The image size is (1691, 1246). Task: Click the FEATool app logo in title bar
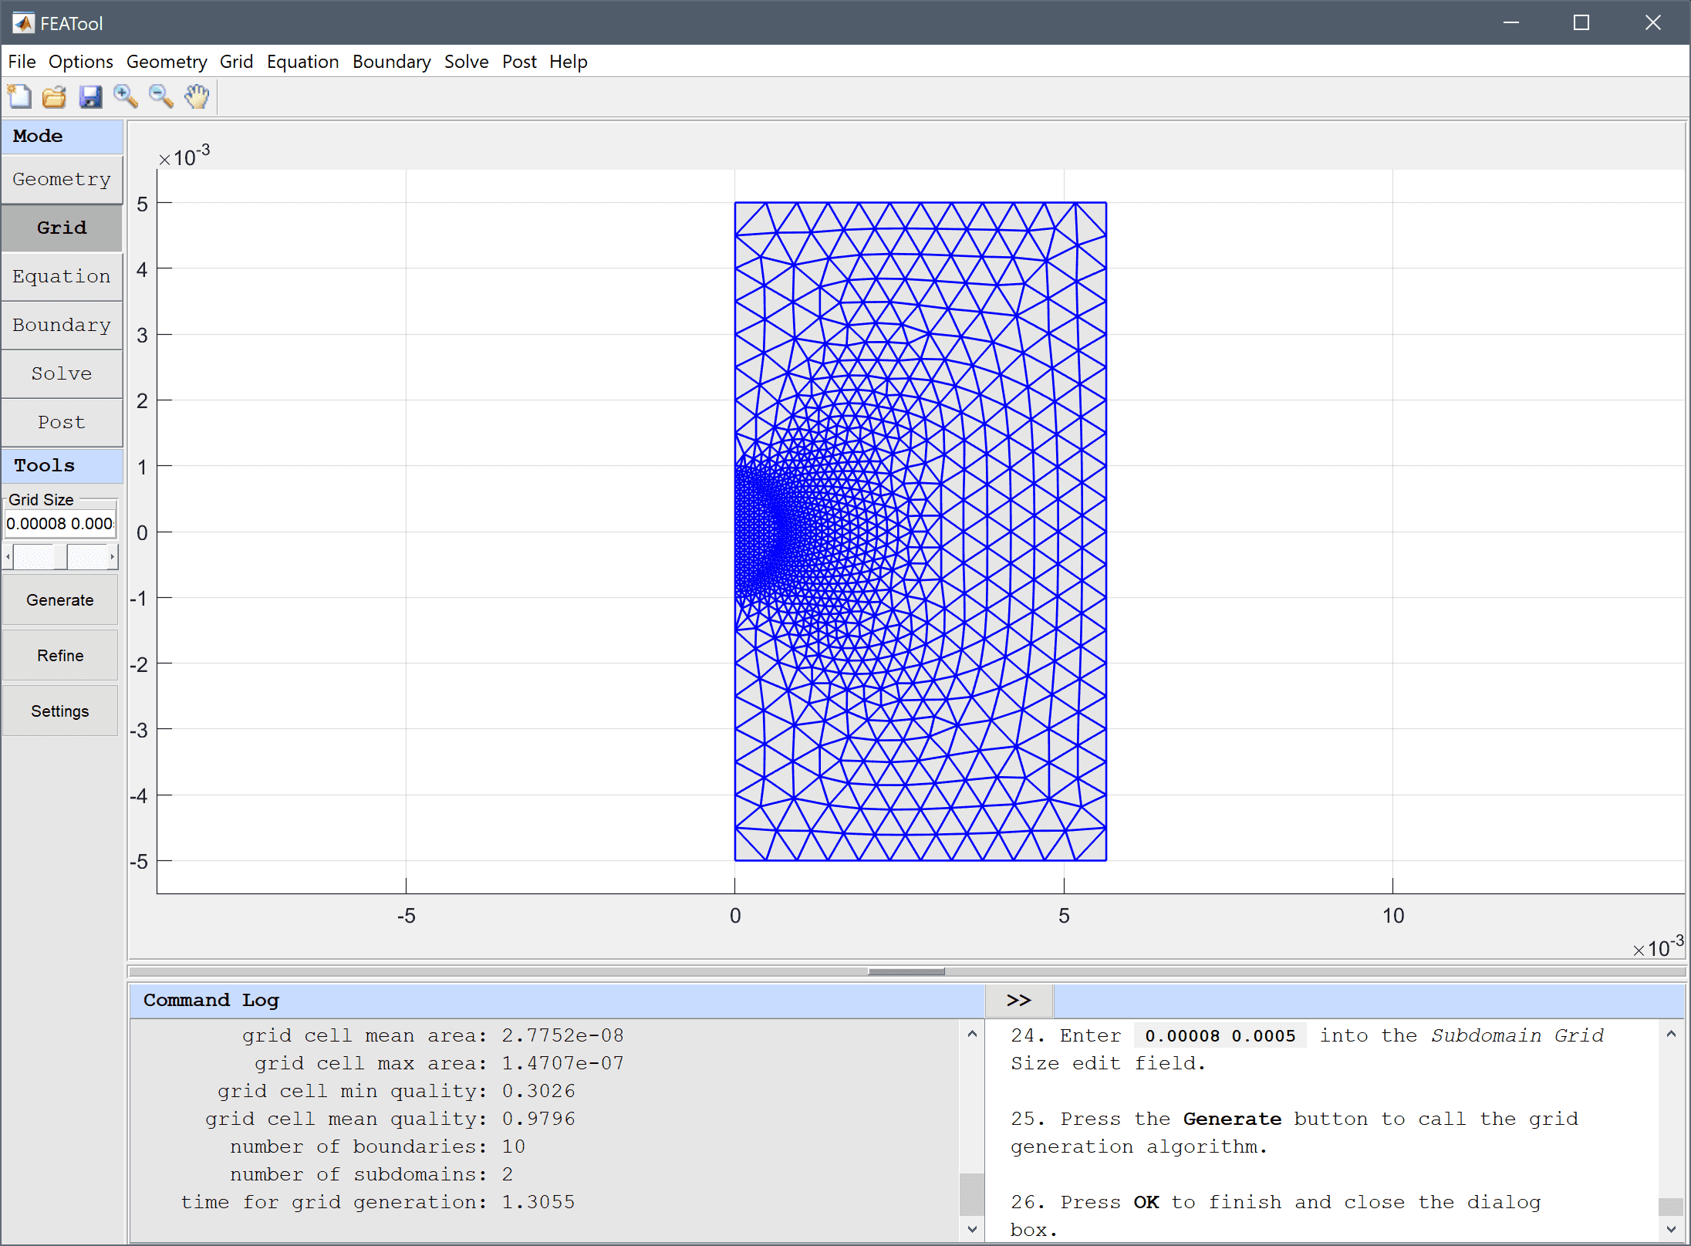point(22,22)
